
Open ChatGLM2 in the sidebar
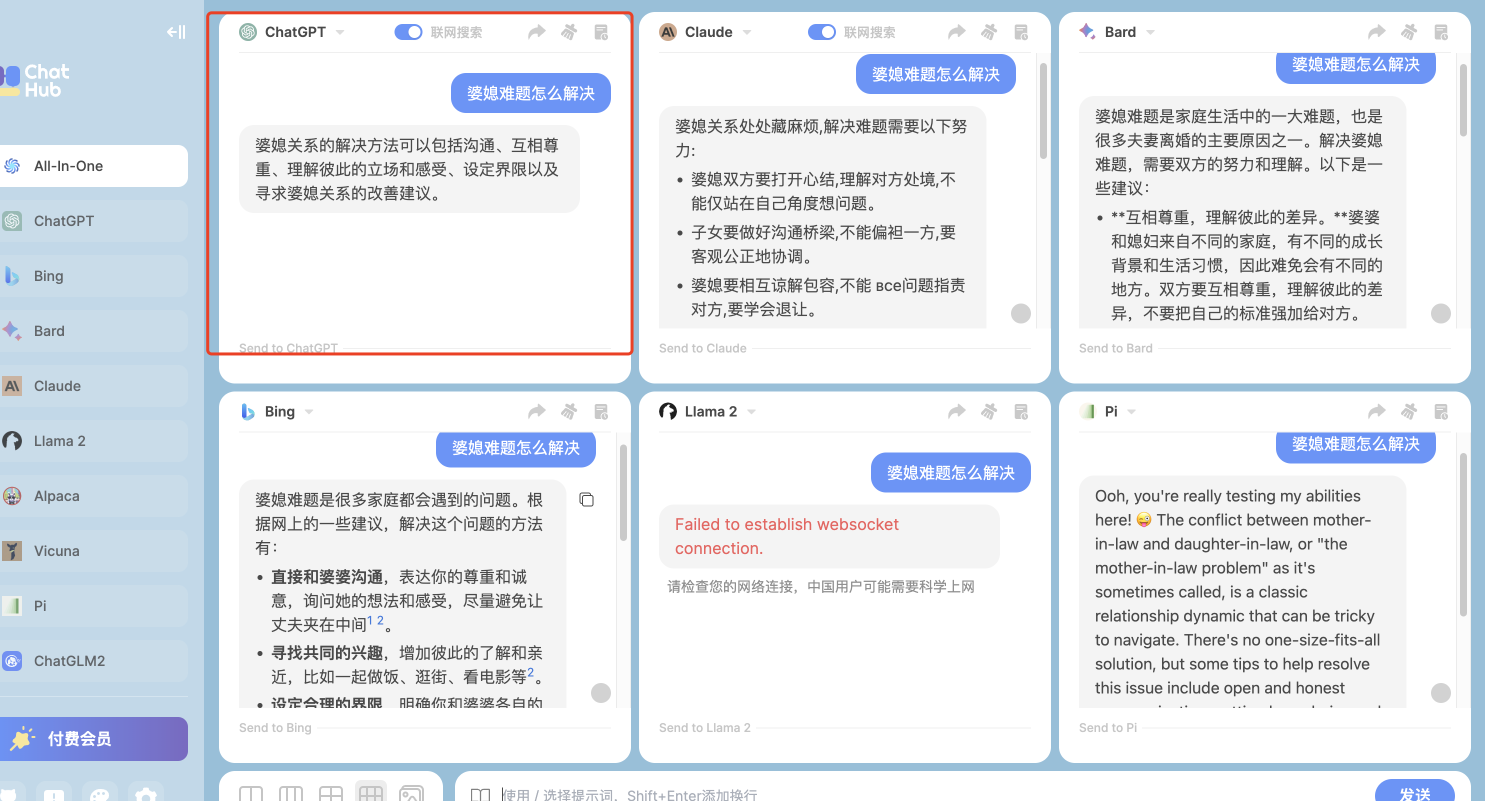pyautogui.click(x=94, y=661)
